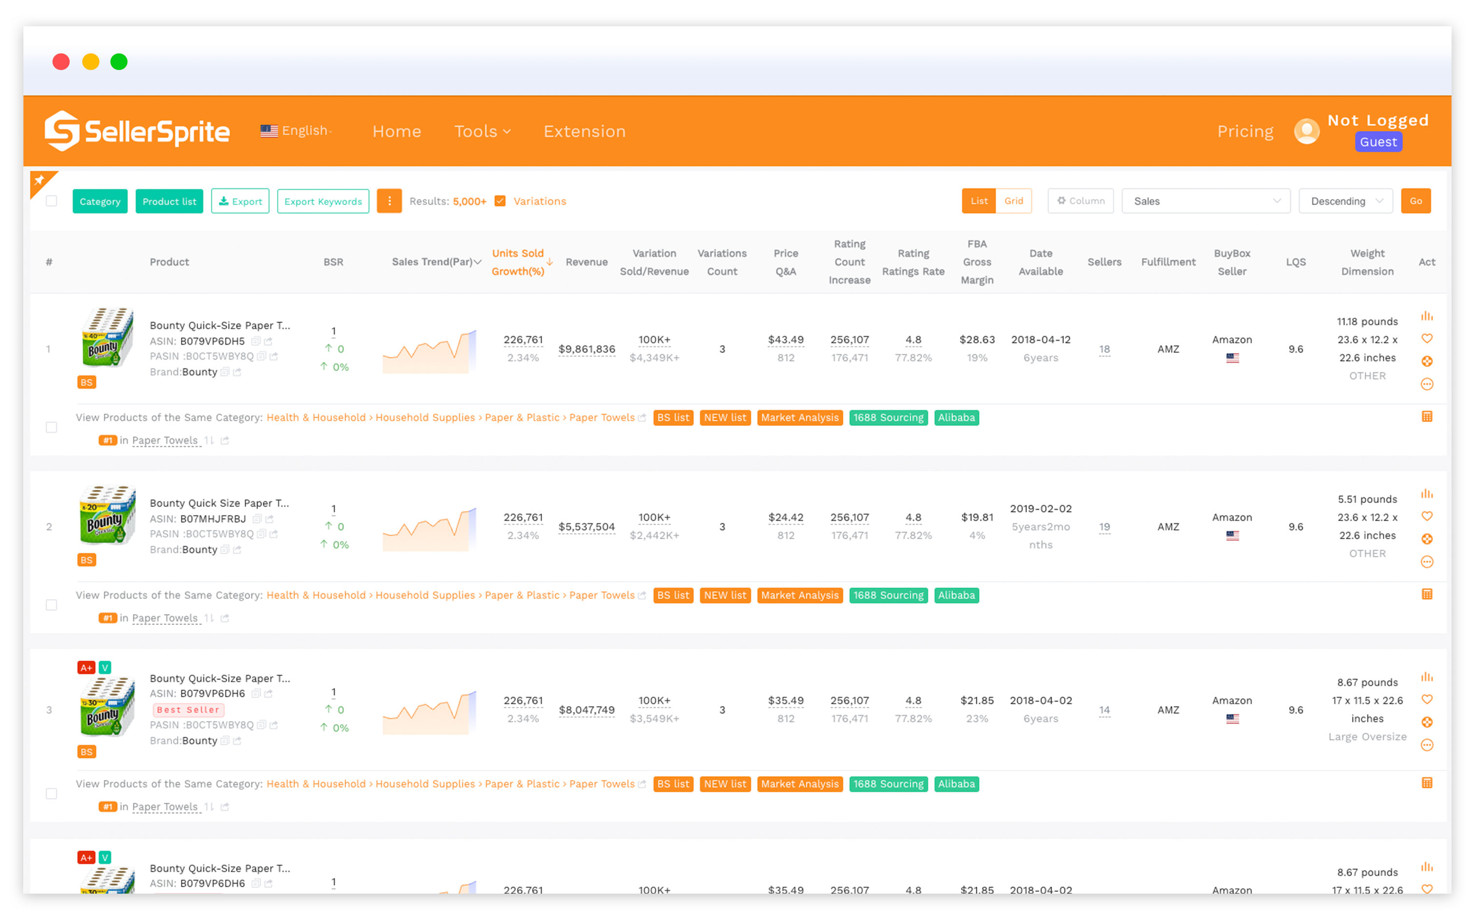The width and height of the screenshot is (1474, 917).
Task: Favorite row 3 product with heart icon
Action: pyautogui.click(x=1427, y=699)
